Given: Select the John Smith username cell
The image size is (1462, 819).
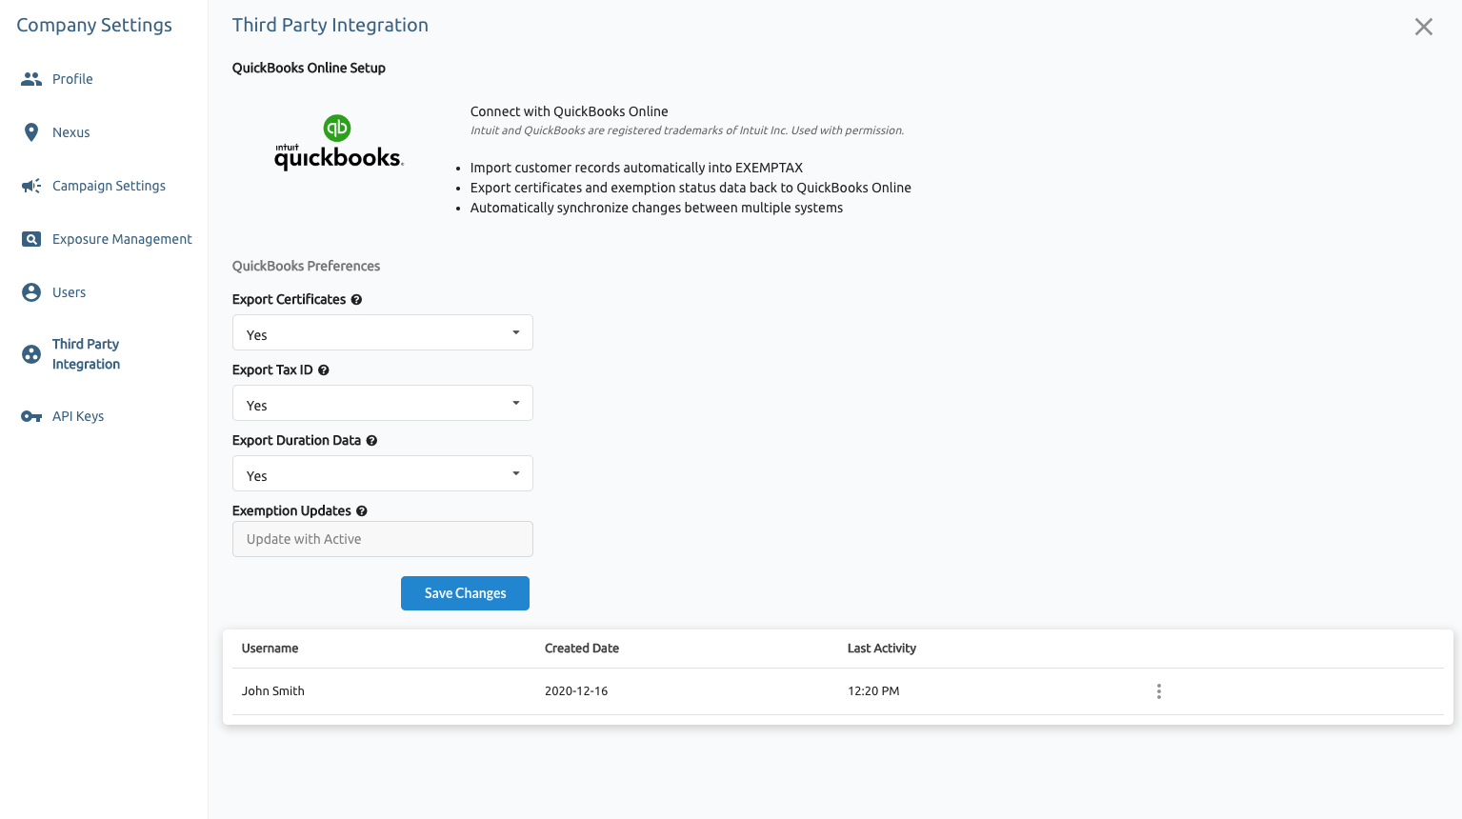Looking at the screenshot, I should click(273, 691).
